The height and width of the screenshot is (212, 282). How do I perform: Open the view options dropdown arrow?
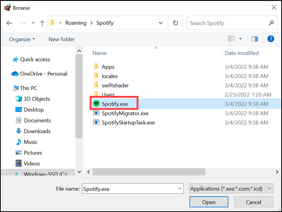click(x=241, y=39)
